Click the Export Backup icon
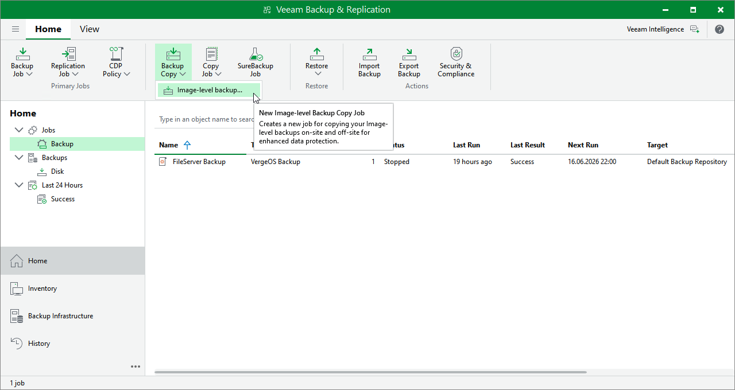The height and width of the screenshot is (390, 735). point(409,54)
